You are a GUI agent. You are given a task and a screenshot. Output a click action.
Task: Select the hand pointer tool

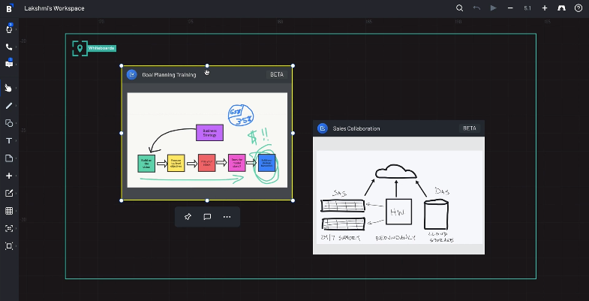tap(9, 88)
